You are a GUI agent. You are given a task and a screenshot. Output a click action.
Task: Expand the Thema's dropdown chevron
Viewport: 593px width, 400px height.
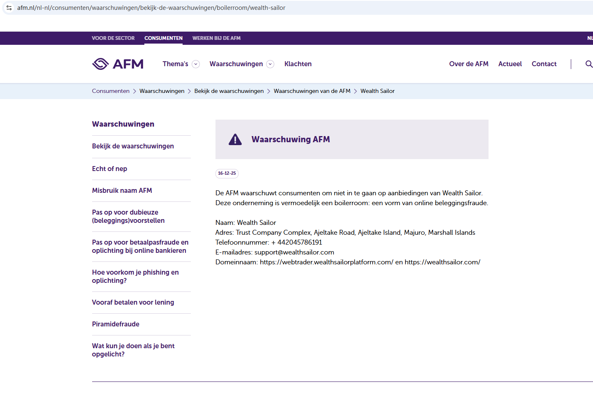pos(196,64)
